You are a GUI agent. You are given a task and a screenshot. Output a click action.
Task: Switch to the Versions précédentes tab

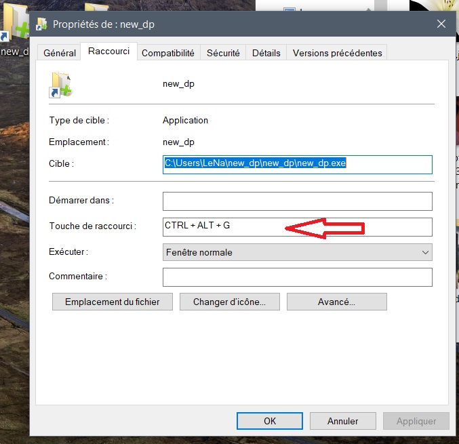click(x=338, y=53)
